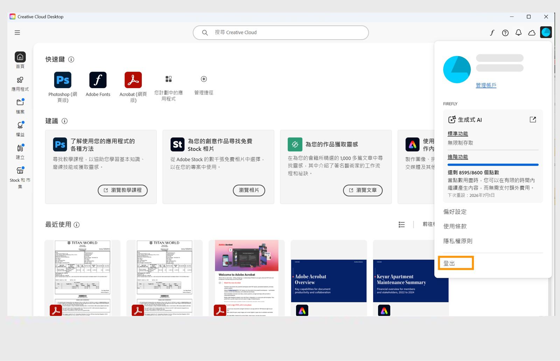Open the help question mark icon
Viewport: 560px width, 361px height.
[505, 33]
